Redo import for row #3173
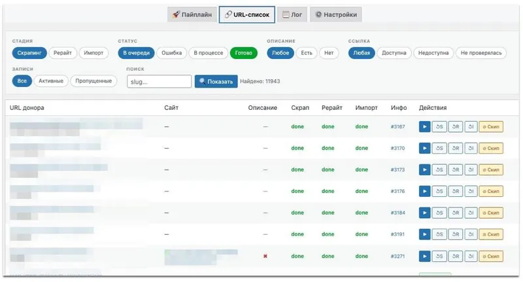This screenshot has width=523, height=282. [x=471, y=170]
